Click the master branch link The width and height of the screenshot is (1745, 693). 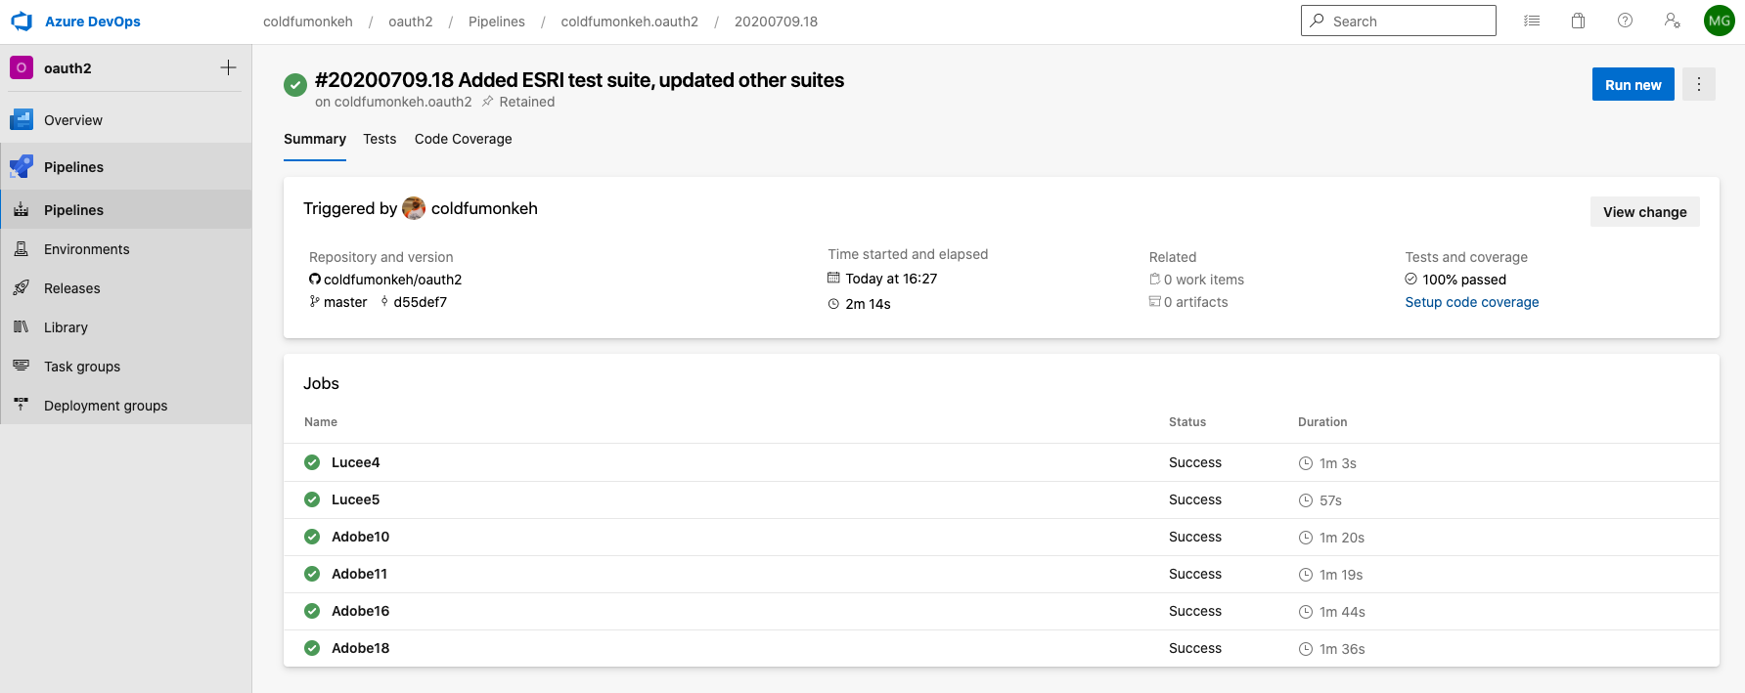point(345,302)
